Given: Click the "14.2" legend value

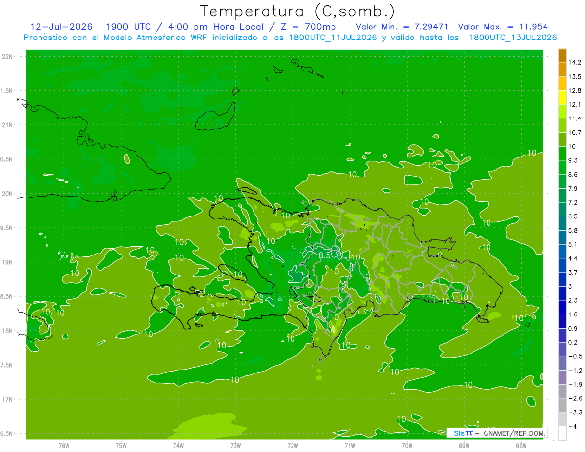Looking at the screenshot, I should [x=574, y=62].
